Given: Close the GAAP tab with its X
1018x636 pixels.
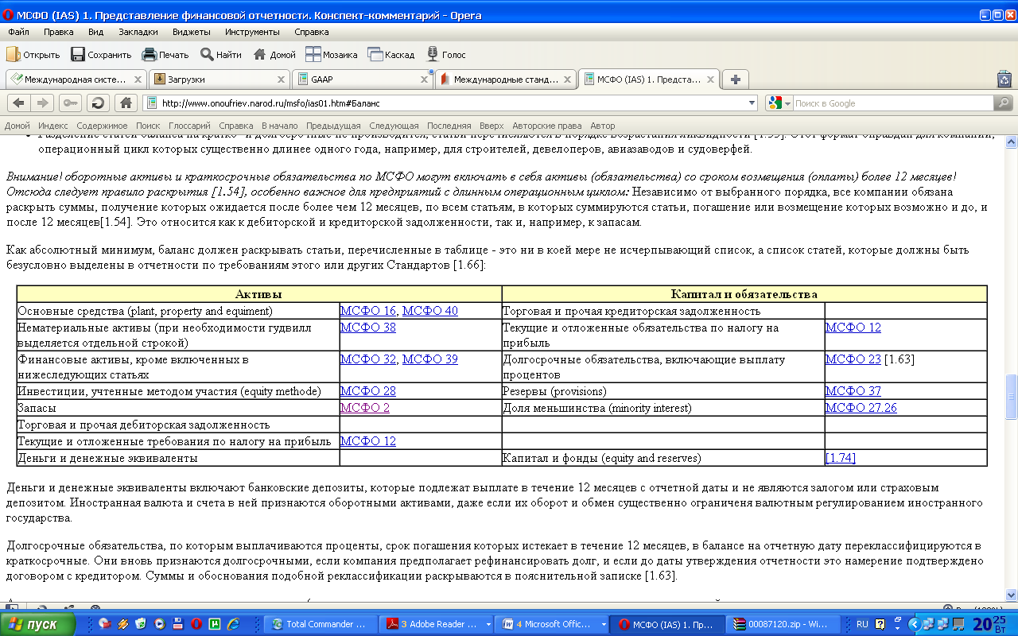Looking at the screenshot, I should pyautogui.click(x=424, y=79).
